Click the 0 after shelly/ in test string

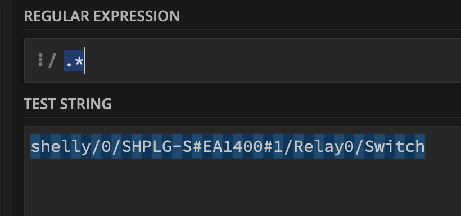click(106, 146)
